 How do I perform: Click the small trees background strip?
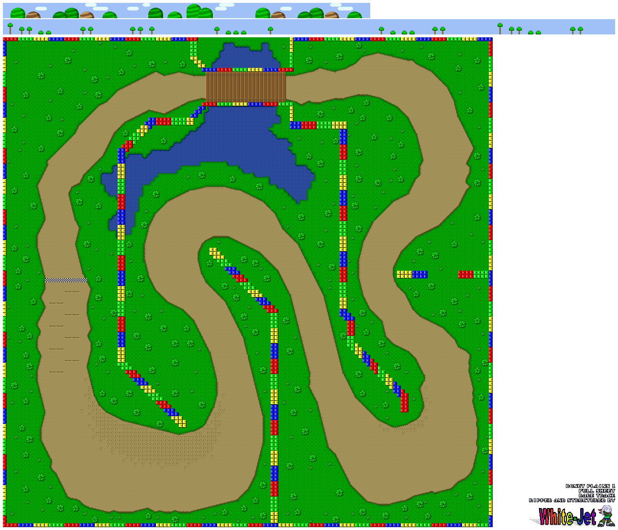click(309, 27)
